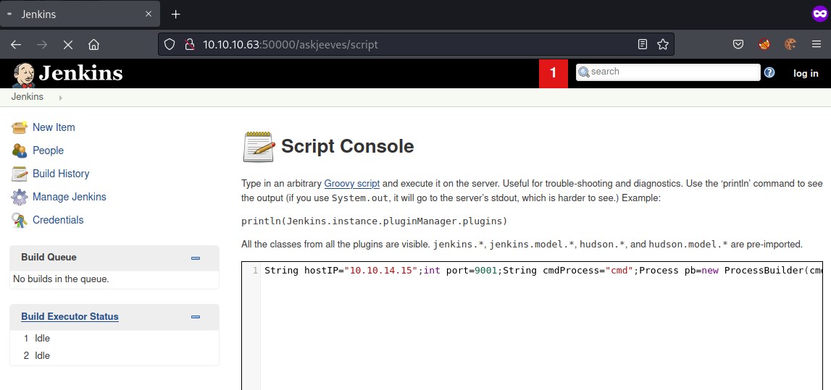This screenshot has width=831, height=390.
Task: Collapse the Build Executor Status panel
Action: [195, 317]
